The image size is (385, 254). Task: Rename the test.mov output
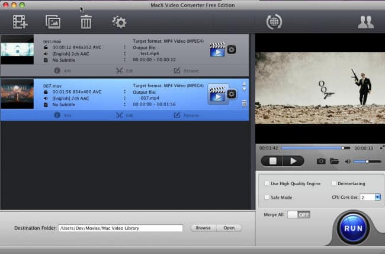[186, 71]
